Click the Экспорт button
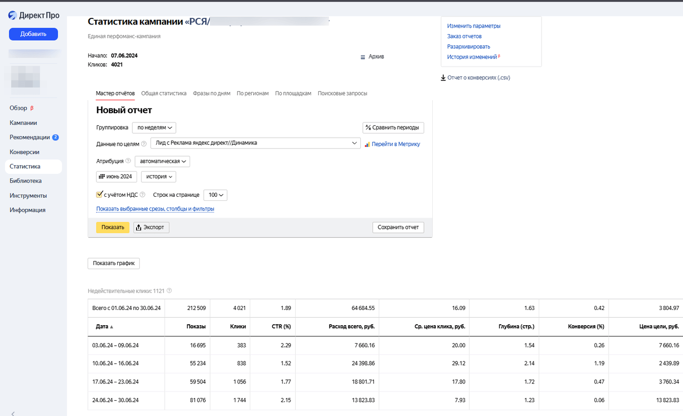The image size is (683, 416). coord(151,227)
